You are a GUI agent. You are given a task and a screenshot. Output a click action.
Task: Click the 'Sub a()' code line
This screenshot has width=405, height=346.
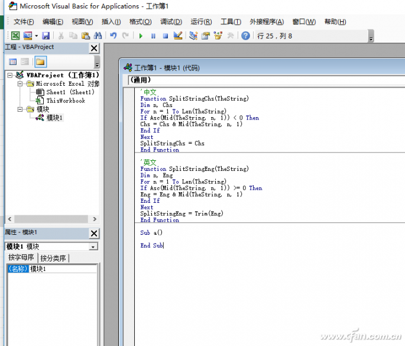point(151,233)
